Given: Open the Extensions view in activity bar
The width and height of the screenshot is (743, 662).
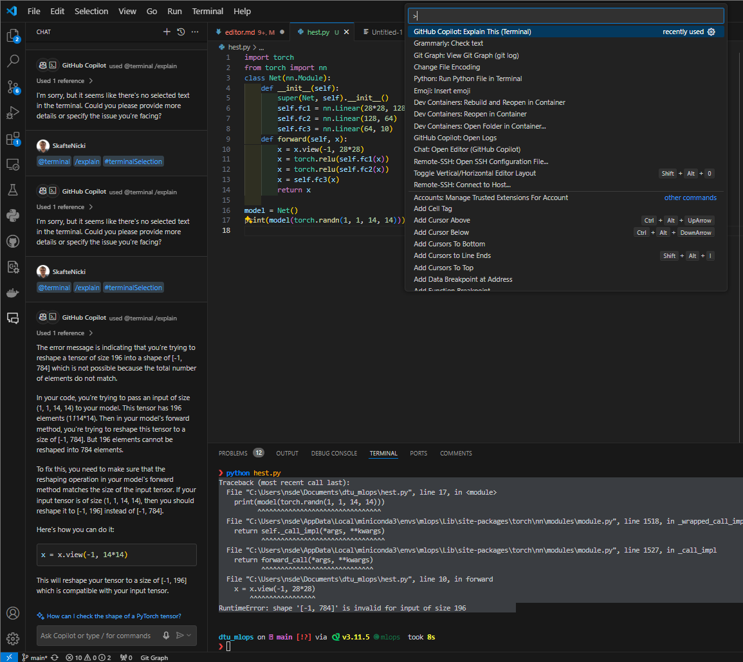Looking at the screenshot, I should point(13,138).
